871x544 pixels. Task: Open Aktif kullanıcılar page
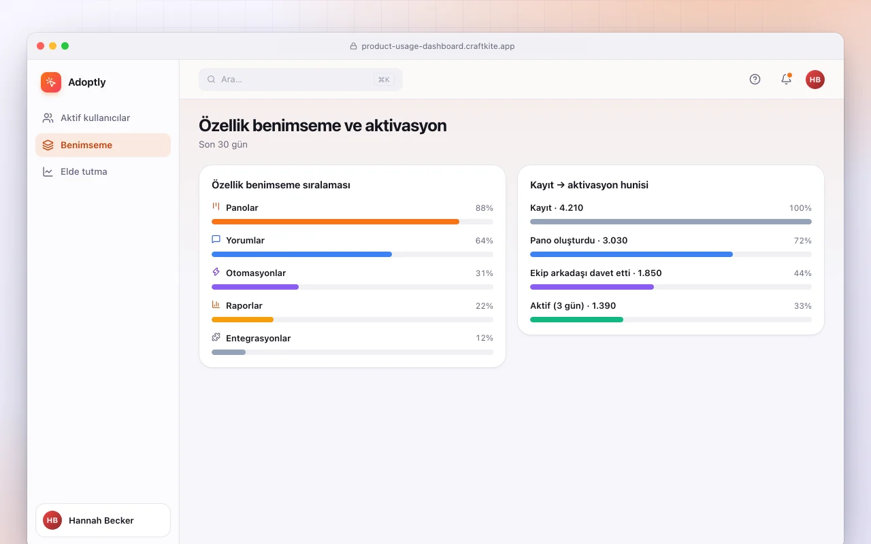[103, 118]
